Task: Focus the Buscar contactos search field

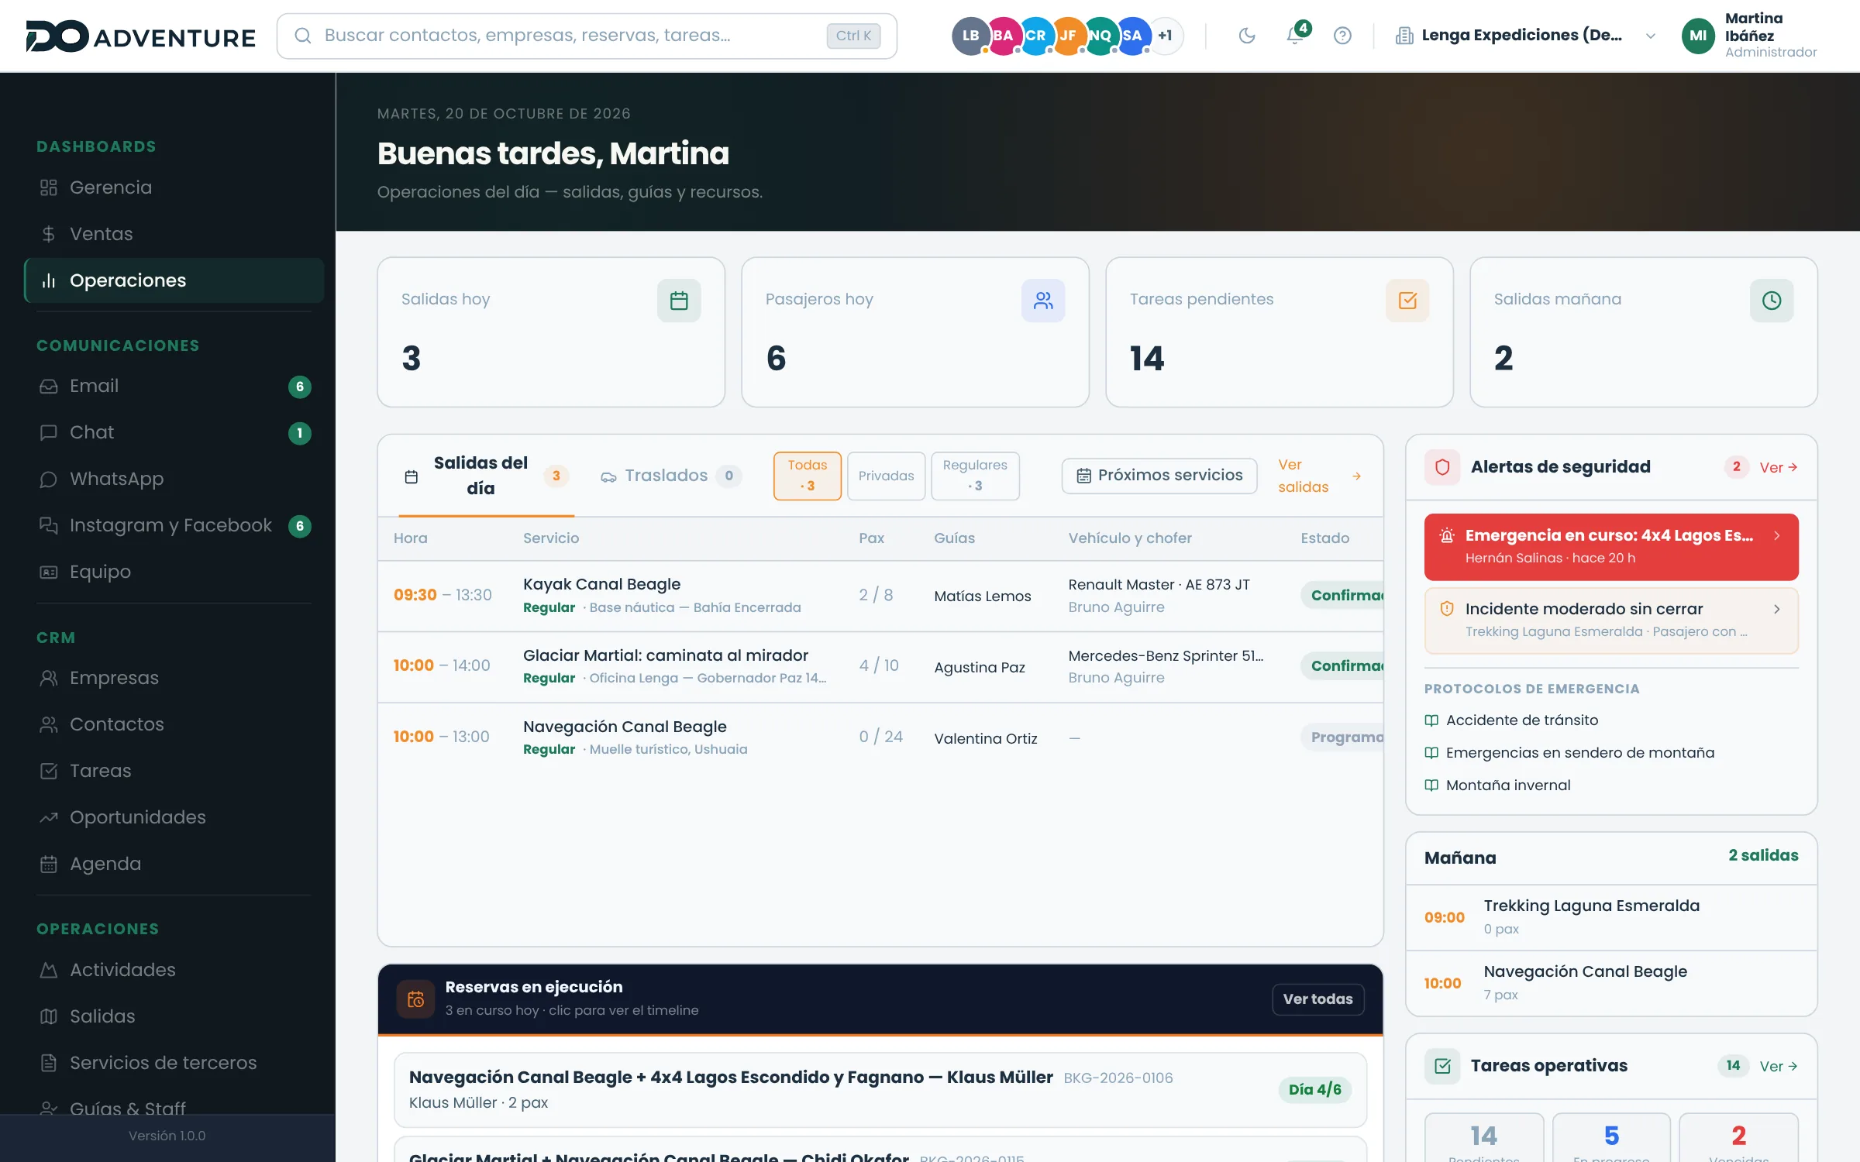Action: pos(587,36)
